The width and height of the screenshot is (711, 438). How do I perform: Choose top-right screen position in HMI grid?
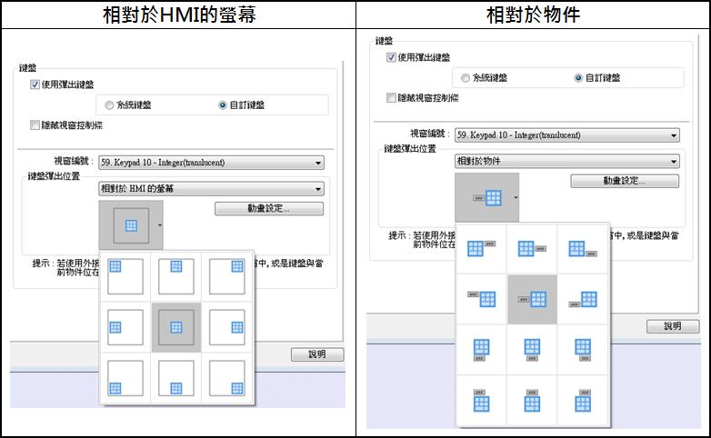click(226, 276)
